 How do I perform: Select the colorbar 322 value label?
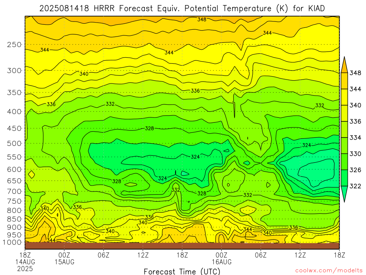tap(355, 186)
